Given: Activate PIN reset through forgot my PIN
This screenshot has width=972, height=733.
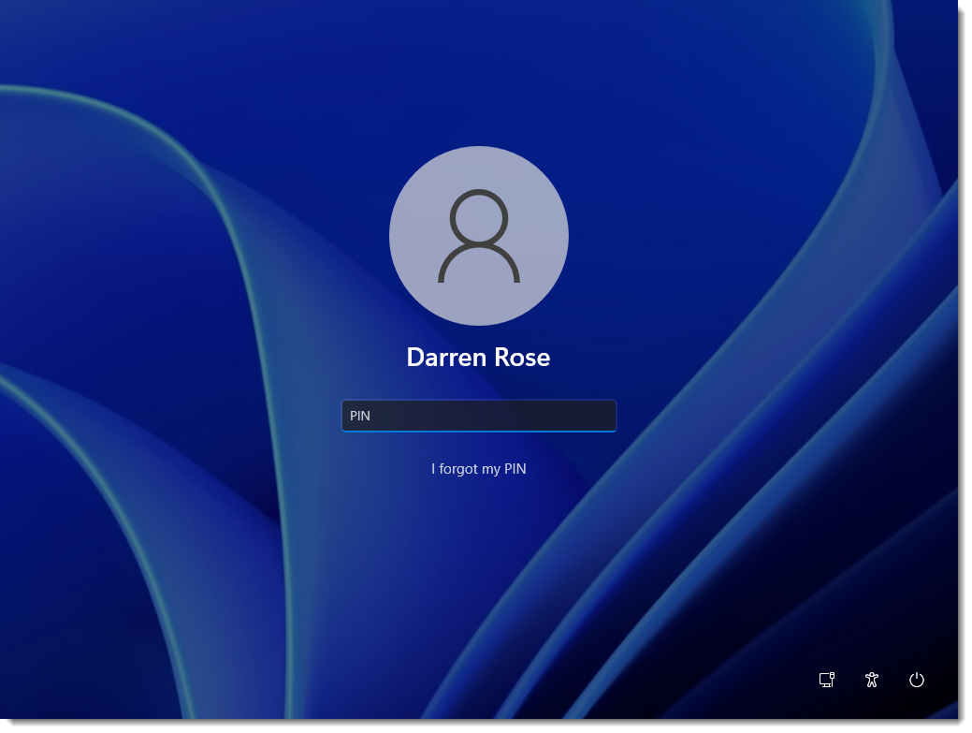Looking at the screenshot, I should pyautogui.click(x=479, y=468).
